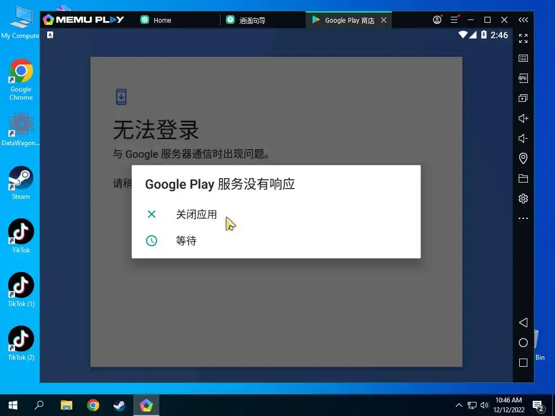Tap the Android home circle button
Viewport: 555px width, 416px height.
523,342
